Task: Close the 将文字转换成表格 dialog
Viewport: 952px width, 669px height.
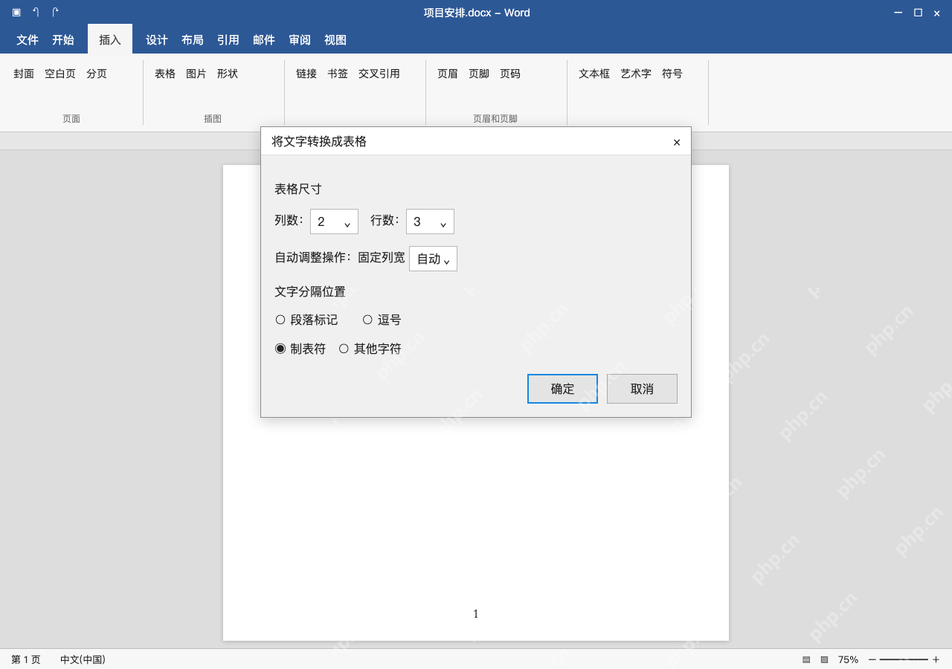Action: coord(677,142)
